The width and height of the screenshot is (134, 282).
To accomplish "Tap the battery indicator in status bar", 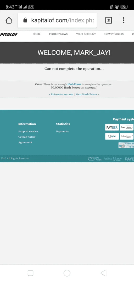I will coord(124,7).
